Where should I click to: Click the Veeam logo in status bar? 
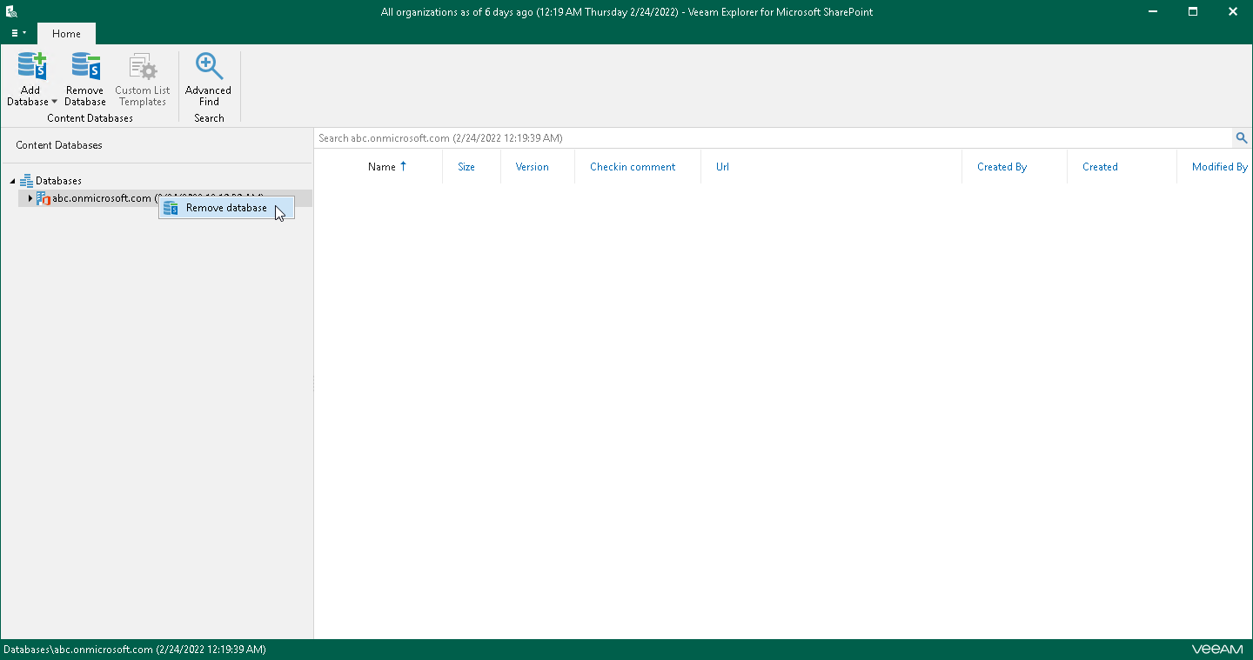pos(1217,650)
